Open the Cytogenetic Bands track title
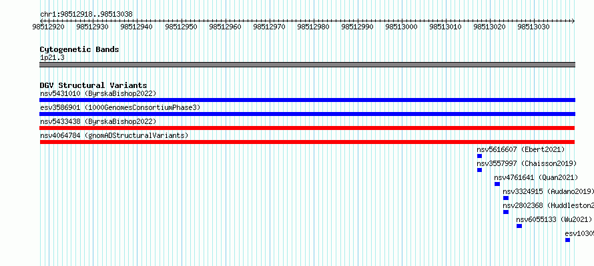The image size is (594, 266). 79,49
